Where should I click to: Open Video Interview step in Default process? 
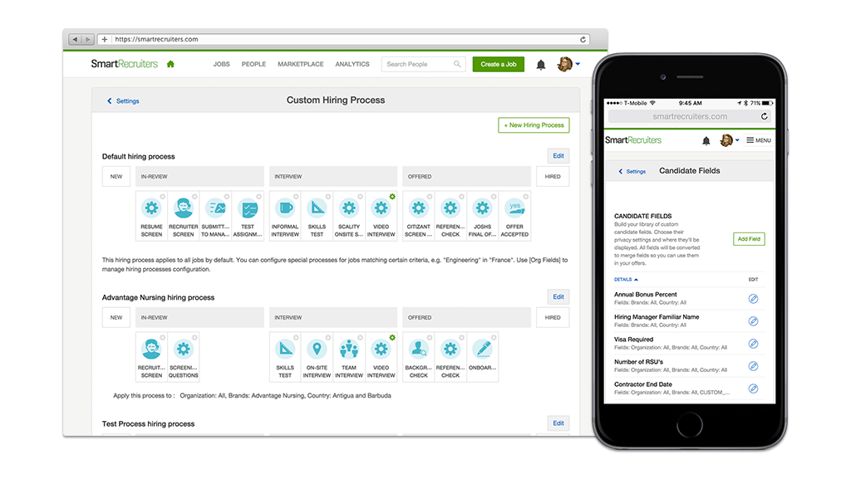(x=381, y=216)
